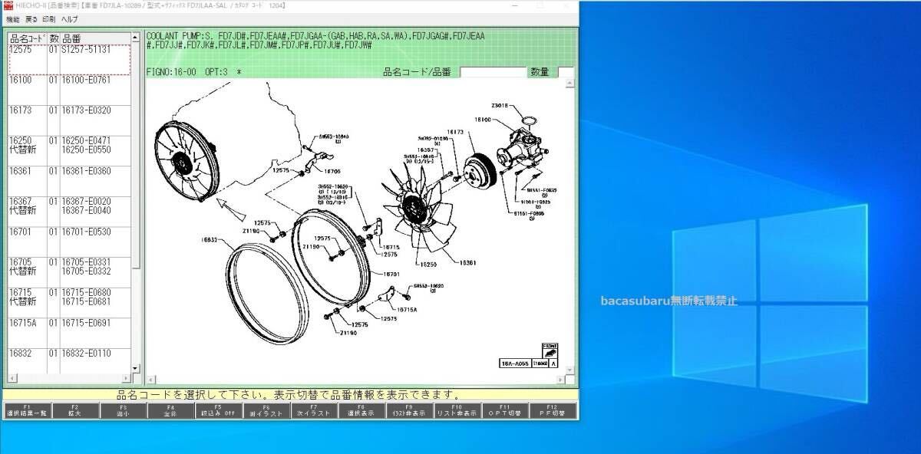Click the 16832 ring callout in diagram
Viewport: 921px width, 454px height.
click(x=211, y=240)
